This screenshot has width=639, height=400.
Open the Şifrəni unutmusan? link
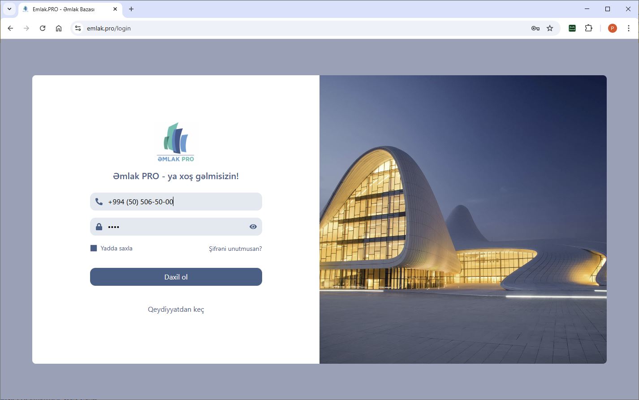235,249
